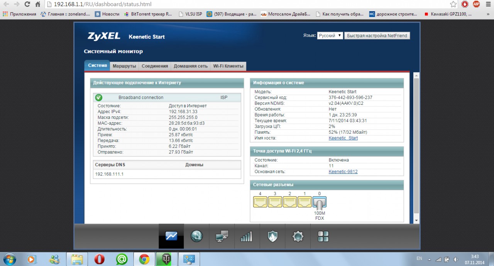The height and width of the screenshot is (266, 494).
Task: Click the IPv4 address 192.168.31.33
Action: [x=183, y=111]
